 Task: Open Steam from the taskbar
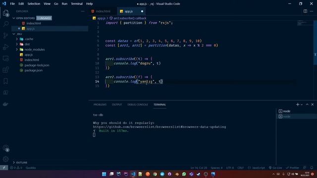199,174
